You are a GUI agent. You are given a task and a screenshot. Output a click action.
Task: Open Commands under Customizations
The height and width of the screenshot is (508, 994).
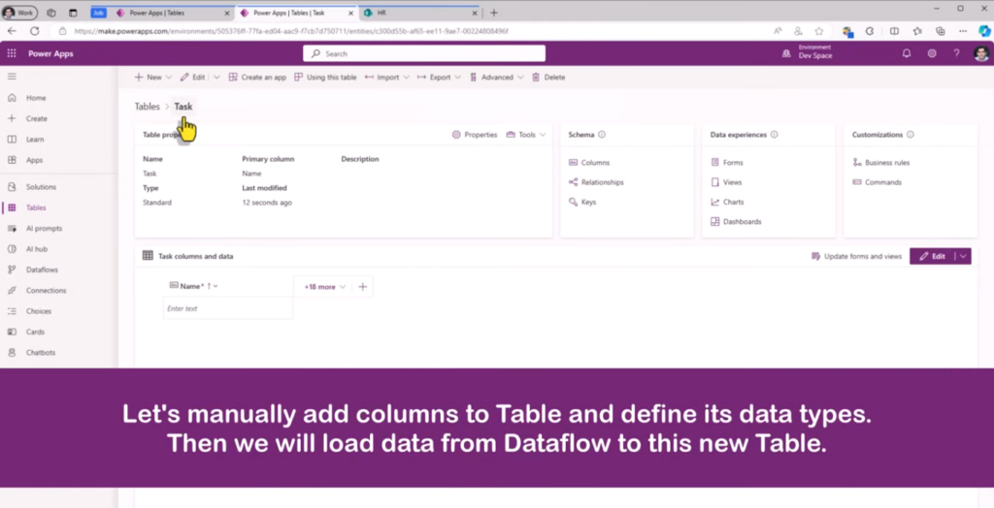[877, 182]
